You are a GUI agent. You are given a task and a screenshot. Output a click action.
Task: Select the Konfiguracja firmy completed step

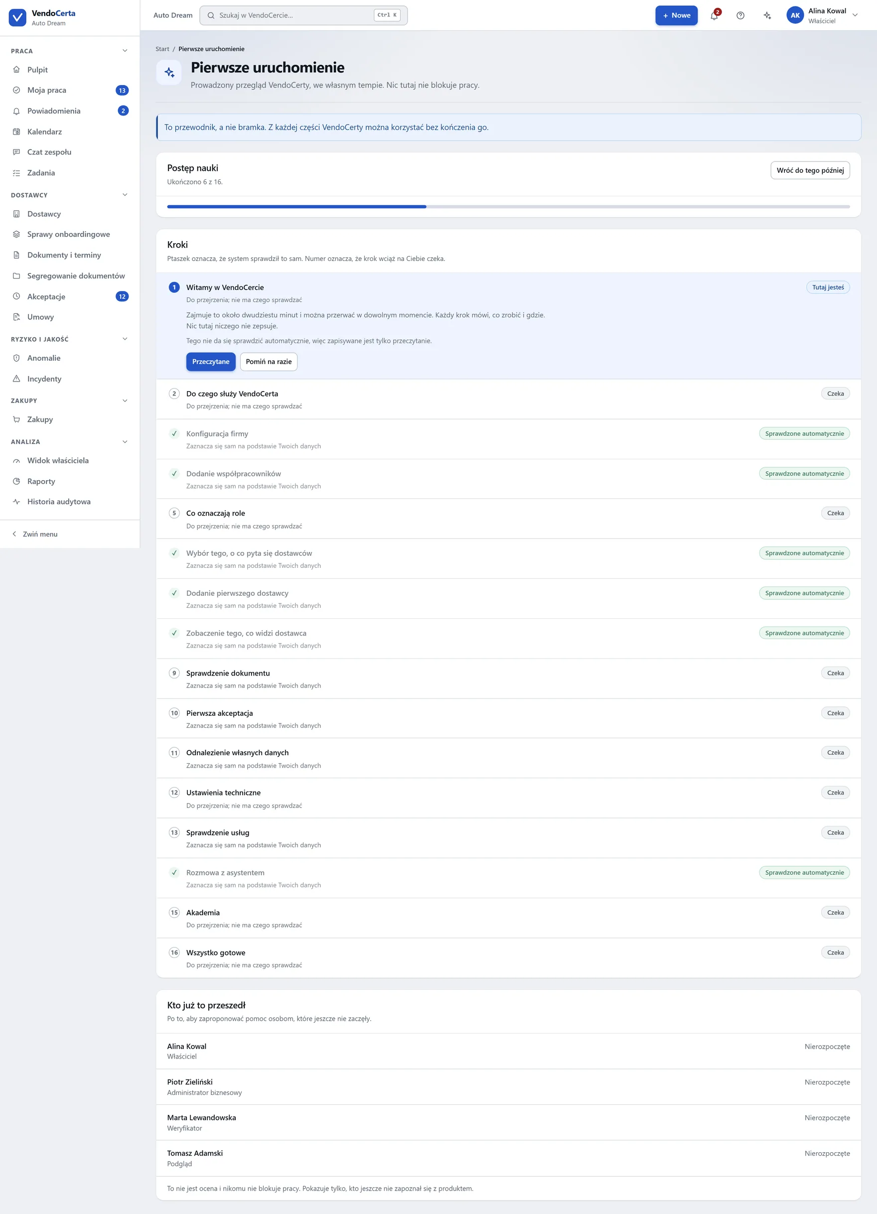point(508,439)
